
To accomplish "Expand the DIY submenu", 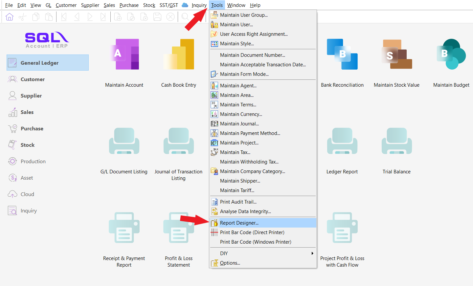I will coord(263,253).
